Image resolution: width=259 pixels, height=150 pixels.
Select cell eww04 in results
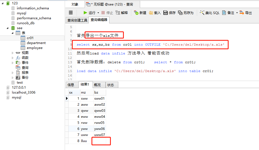tap(100, 117)
